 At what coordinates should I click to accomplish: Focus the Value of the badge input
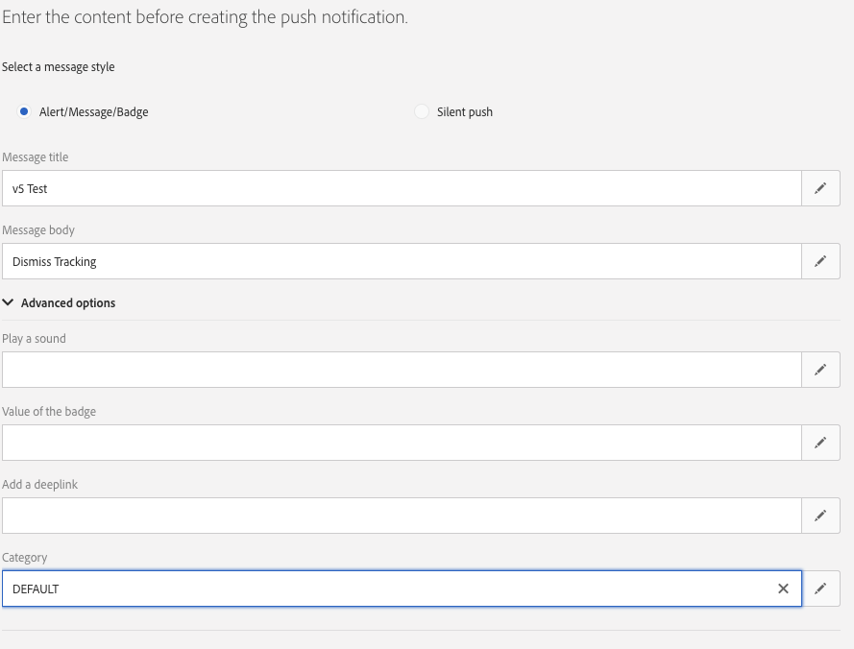click(x=402, y=443)
